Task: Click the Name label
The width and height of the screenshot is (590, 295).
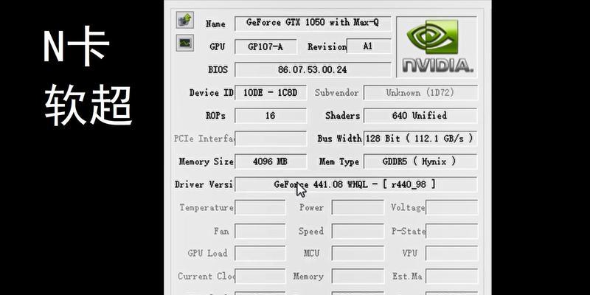Action: coord(215,24)
